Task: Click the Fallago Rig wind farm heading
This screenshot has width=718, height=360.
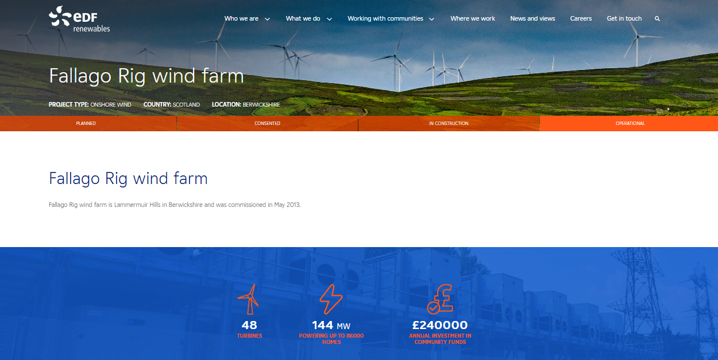Action: coord(128,178)
